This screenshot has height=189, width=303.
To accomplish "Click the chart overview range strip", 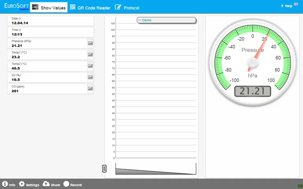I will [x=156, y=169].
